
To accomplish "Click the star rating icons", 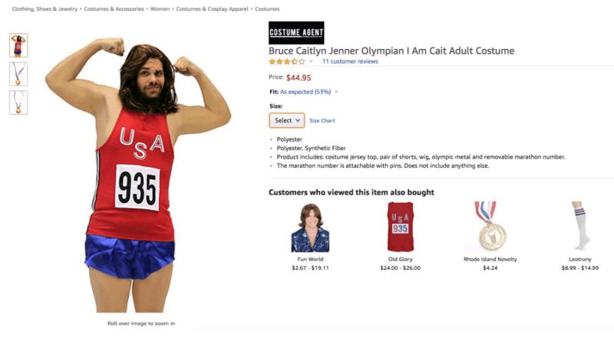I will pos(286,61).
